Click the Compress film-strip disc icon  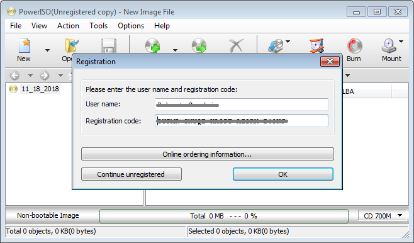[x=316, y=46]
